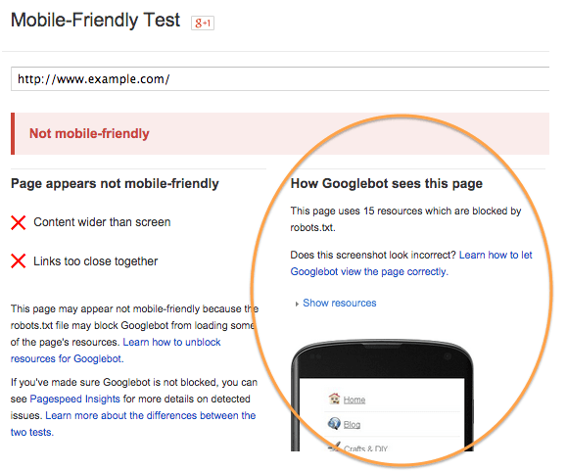Expand the Show resources disclosure triangle
The height and width of the screenshot is (471, 567).
pos(297,304)
